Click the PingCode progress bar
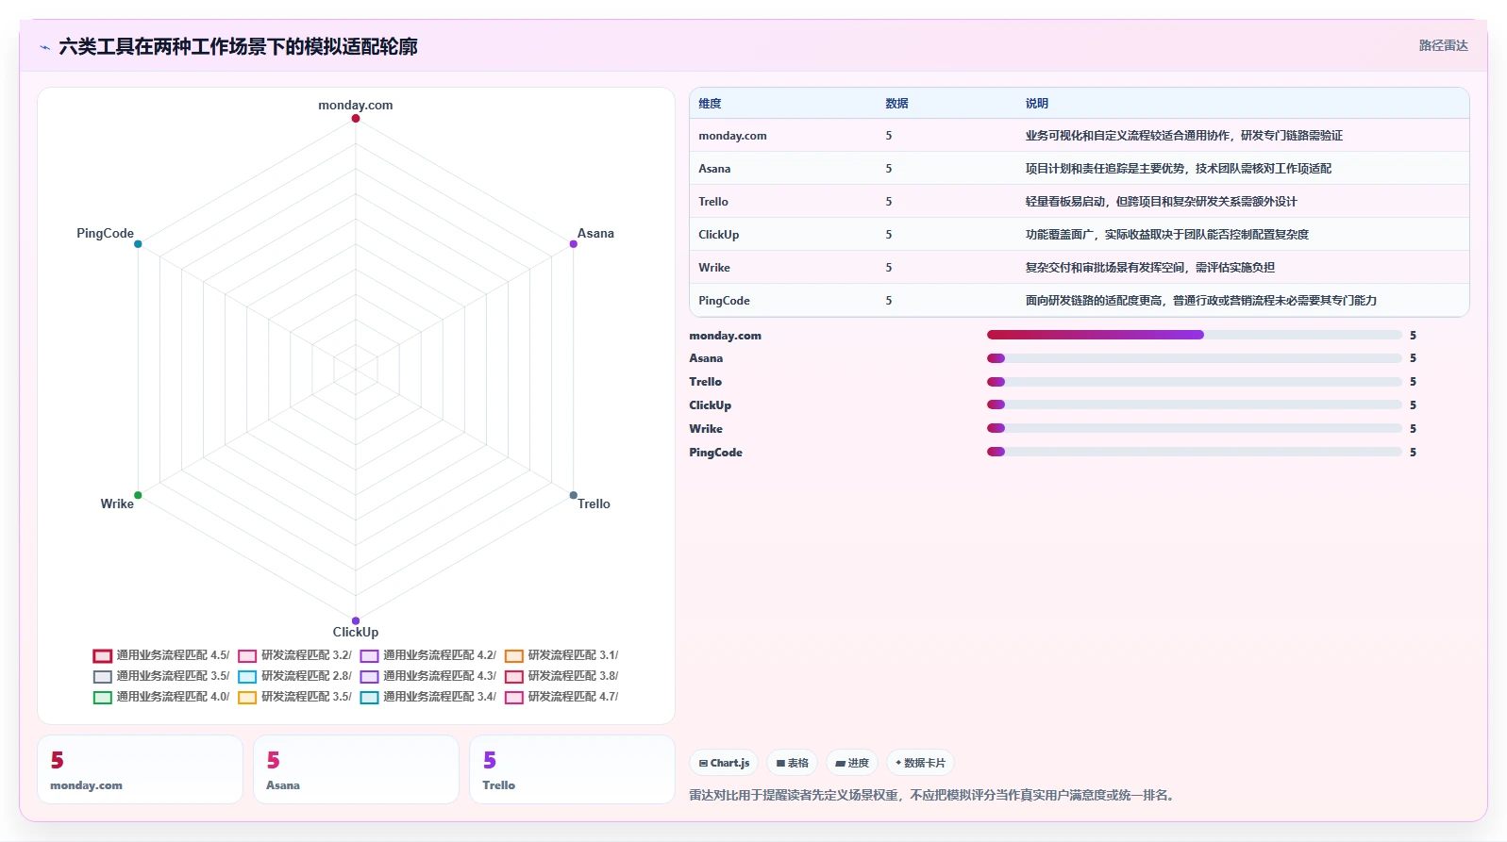 click(x=1195, y=453)
